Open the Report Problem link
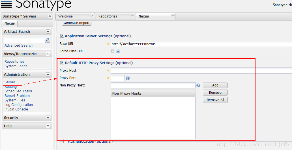Screen dimensions: 292x150 click(17, 96)
